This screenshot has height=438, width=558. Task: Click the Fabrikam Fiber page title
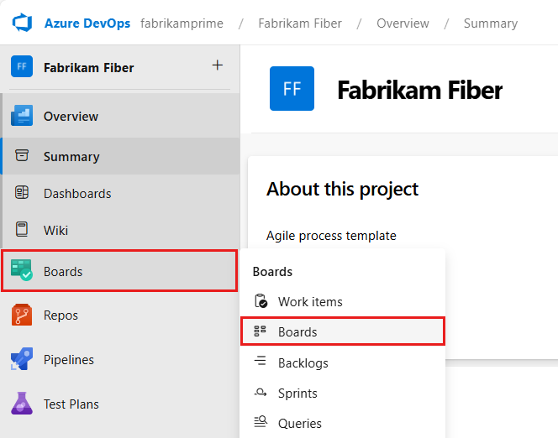pyautogui.click(x=420, y=90)
